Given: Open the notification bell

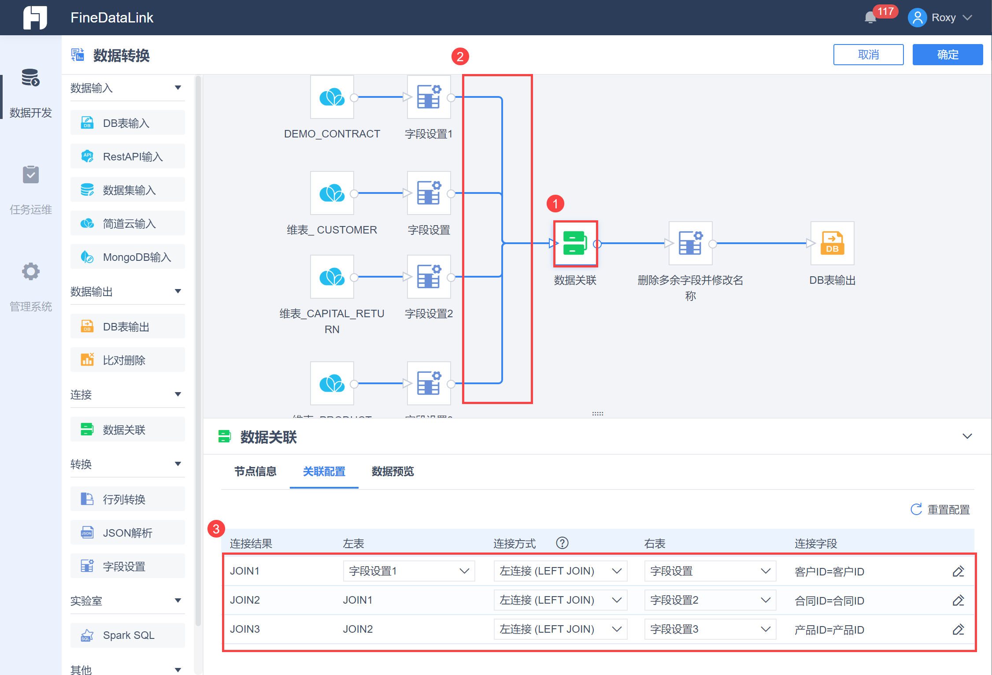Looking at the screenshot, I should pos(870,18).
